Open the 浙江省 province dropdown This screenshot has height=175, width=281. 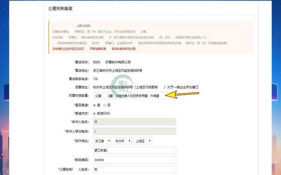[x=102, y=141]
